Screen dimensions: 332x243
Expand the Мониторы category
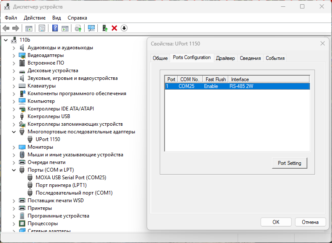tap(14, 147)
